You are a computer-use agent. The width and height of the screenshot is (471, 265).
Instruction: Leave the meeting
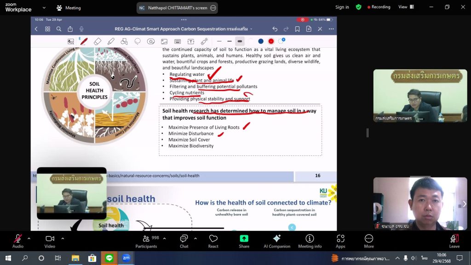[x=454, y=241]
